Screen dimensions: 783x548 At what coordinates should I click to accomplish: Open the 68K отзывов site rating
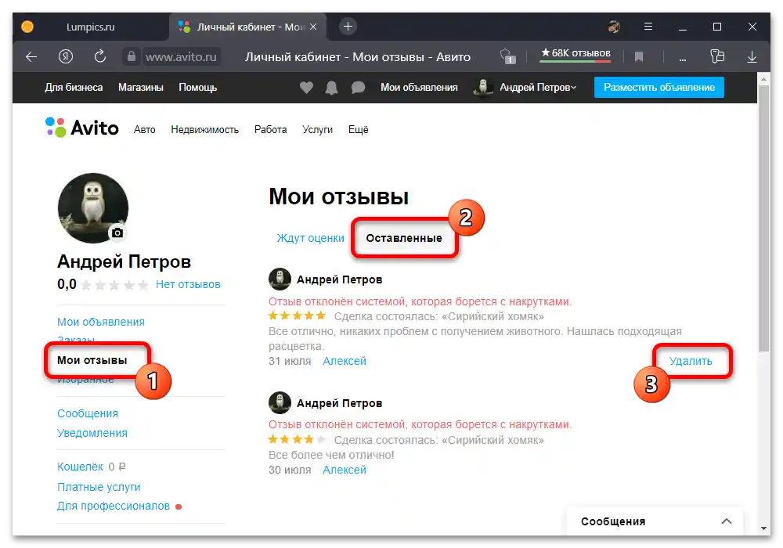click(x=576, y=53)
